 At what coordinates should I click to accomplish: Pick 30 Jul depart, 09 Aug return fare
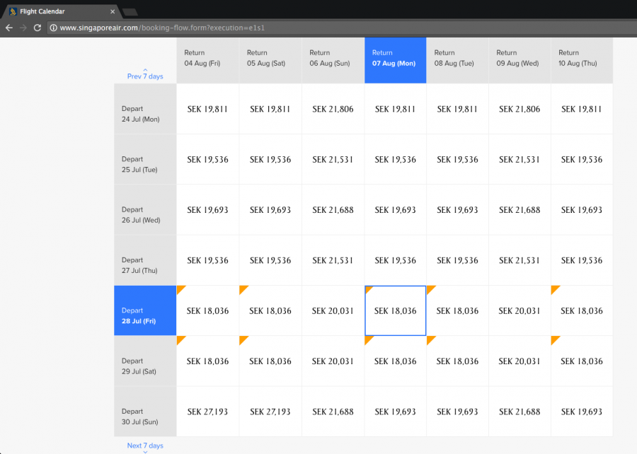(x=520, y=412)
